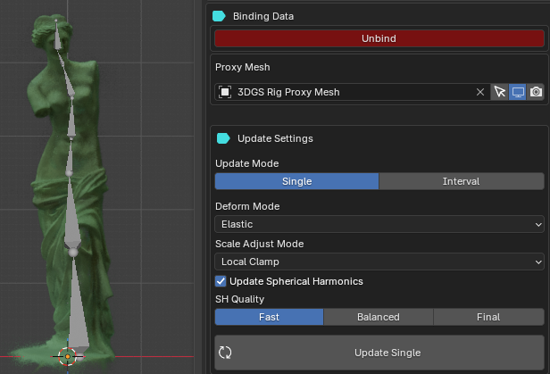This screenshot has width=550, height=374.
Task: Click the Proxy Mesh label
Action: [x=242, y=67]
